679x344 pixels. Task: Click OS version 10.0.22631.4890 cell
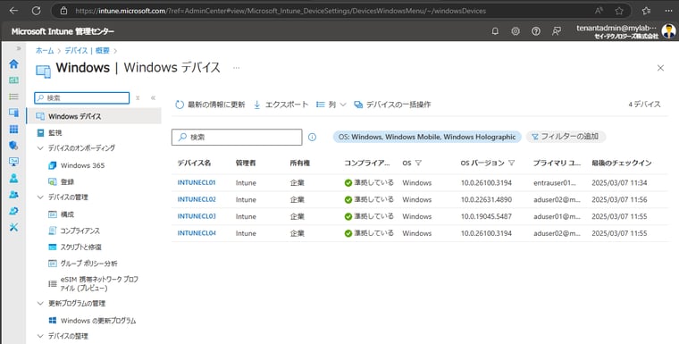[x=486, y=200]
